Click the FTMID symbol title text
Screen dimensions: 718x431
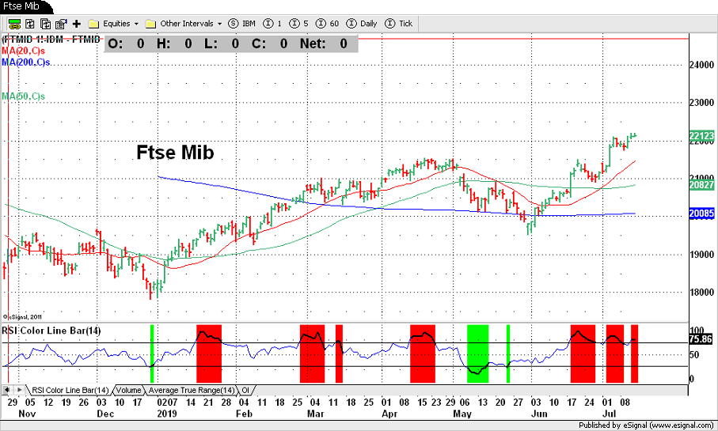(51, 40)
